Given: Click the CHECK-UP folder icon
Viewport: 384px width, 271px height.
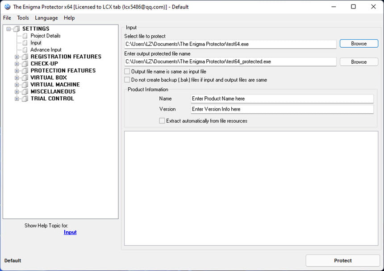Looking at the screenshot, I should coord(25,64).
